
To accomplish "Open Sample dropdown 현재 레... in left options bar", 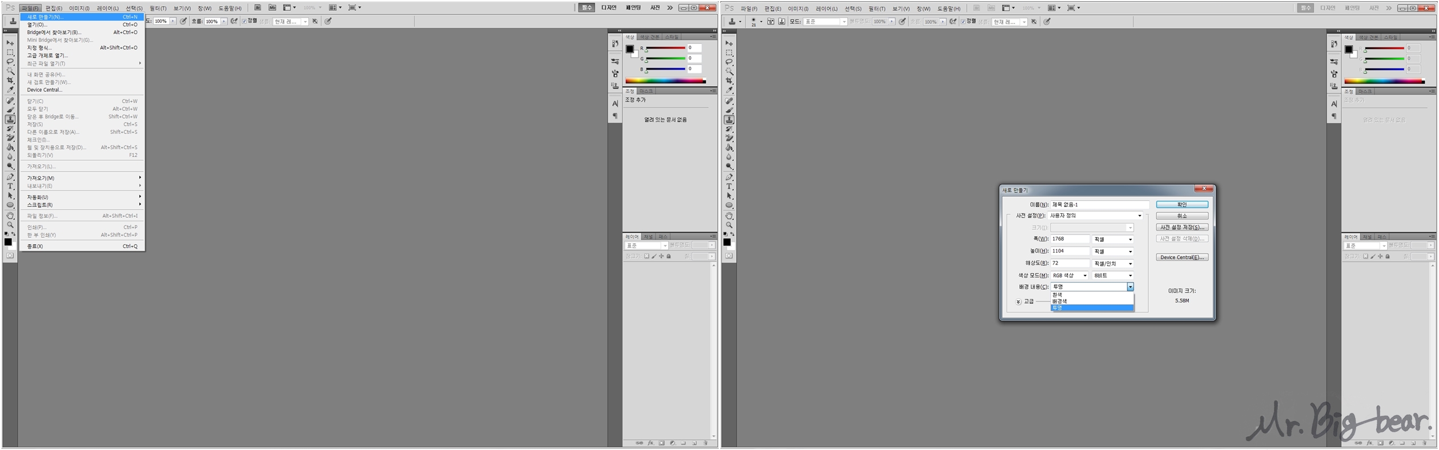I will point(291,21).
